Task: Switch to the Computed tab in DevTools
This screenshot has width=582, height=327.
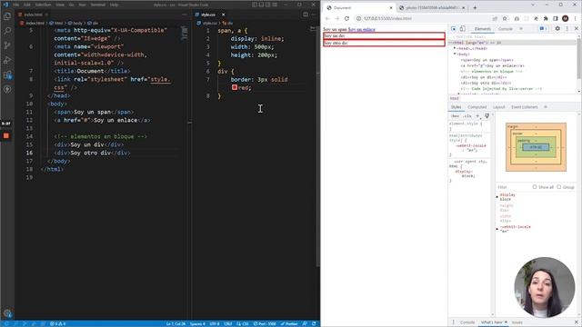Action: click(x=477, y=107)
